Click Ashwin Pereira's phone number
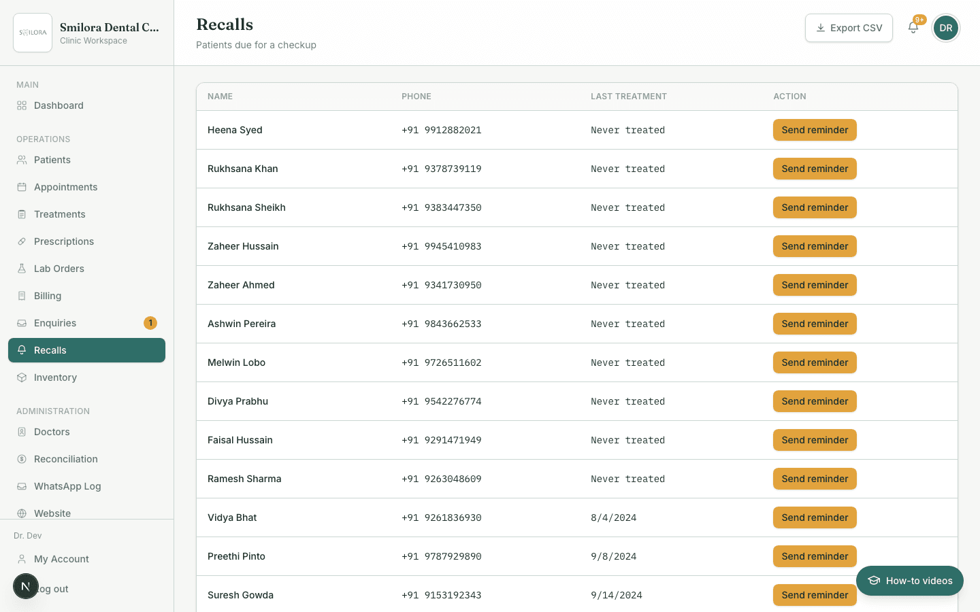This screenshot has width=980, height=612. pyautogui.click(x=442, y=324)
